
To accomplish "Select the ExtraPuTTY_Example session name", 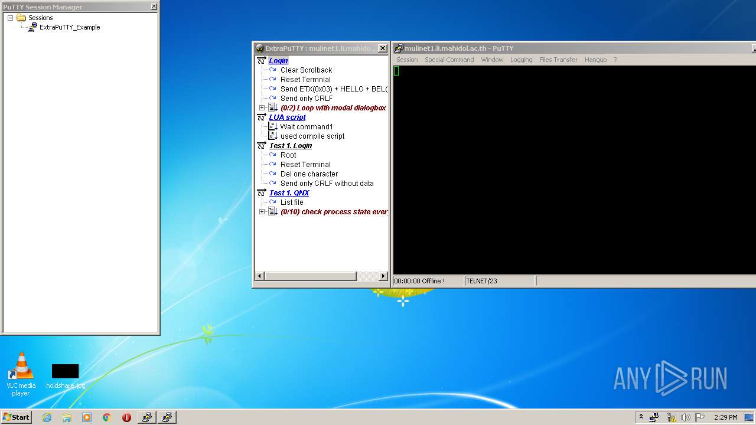I will [70, 27].
